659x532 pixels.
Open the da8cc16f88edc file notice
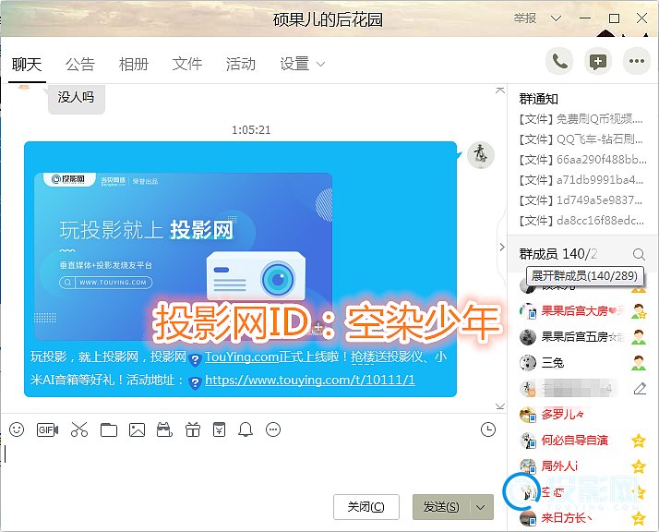pyautogui.click(x=581, y=221)
